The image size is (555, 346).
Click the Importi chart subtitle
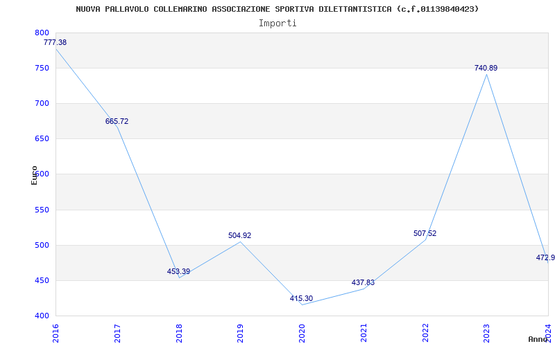click(277, 24)
